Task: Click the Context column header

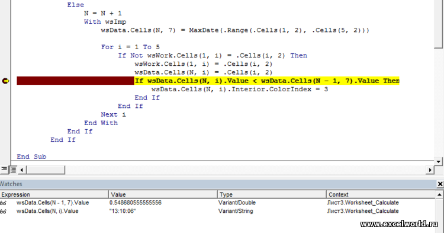Action: (x=381, y=194)
